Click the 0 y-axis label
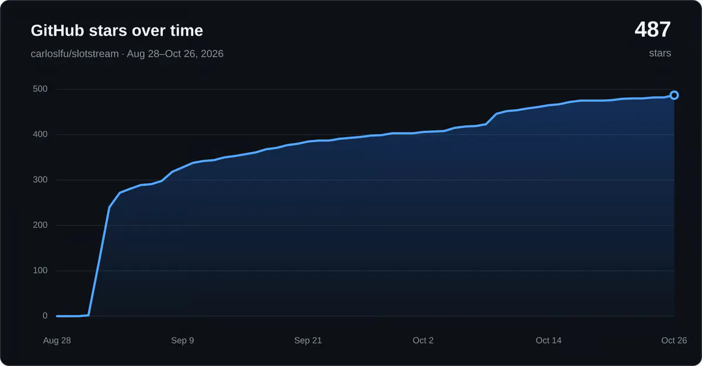702x366 pixels. [x=44, y=316]
